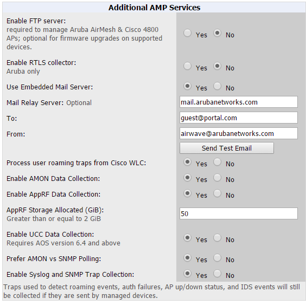
Task: Select No for Enable FTP server
Action: coord(217,33)
